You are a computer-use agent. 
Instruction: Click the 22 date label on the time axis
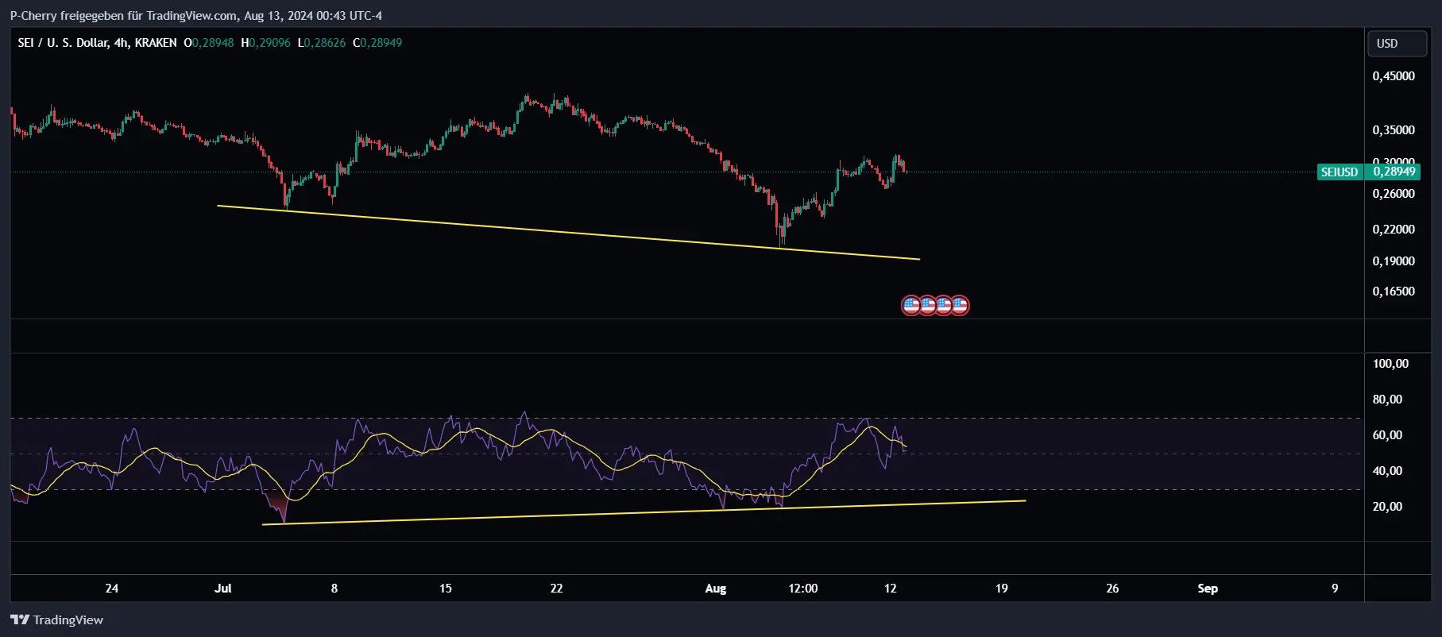point(557,589)
